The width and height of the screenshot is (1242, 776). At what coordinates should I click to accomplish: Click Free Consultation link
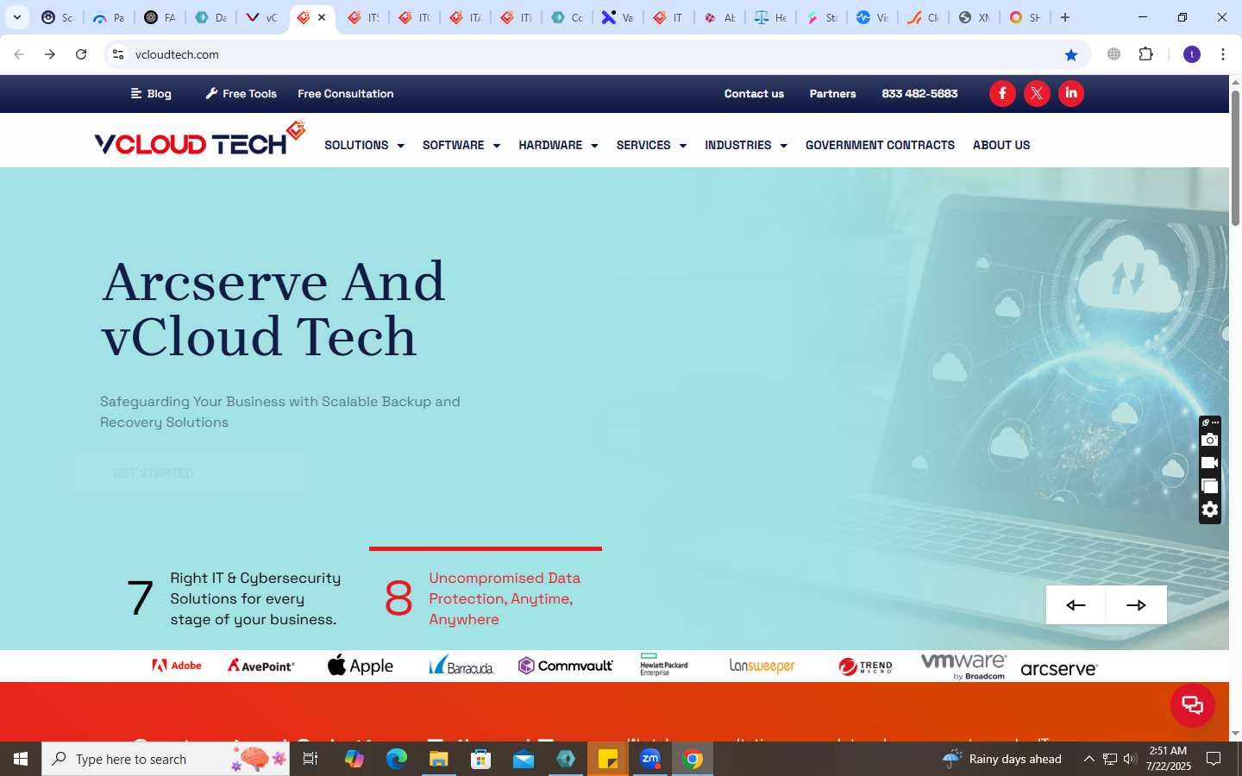coord(346,94)
